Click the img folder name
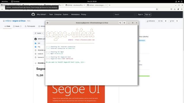This screenshot has width=184, height=103. tap(39, 47)
